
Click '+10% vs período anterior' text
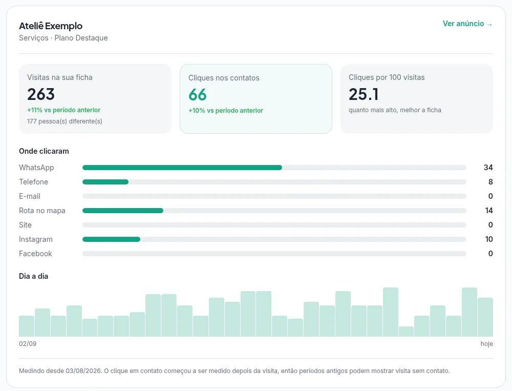(226, 111)
